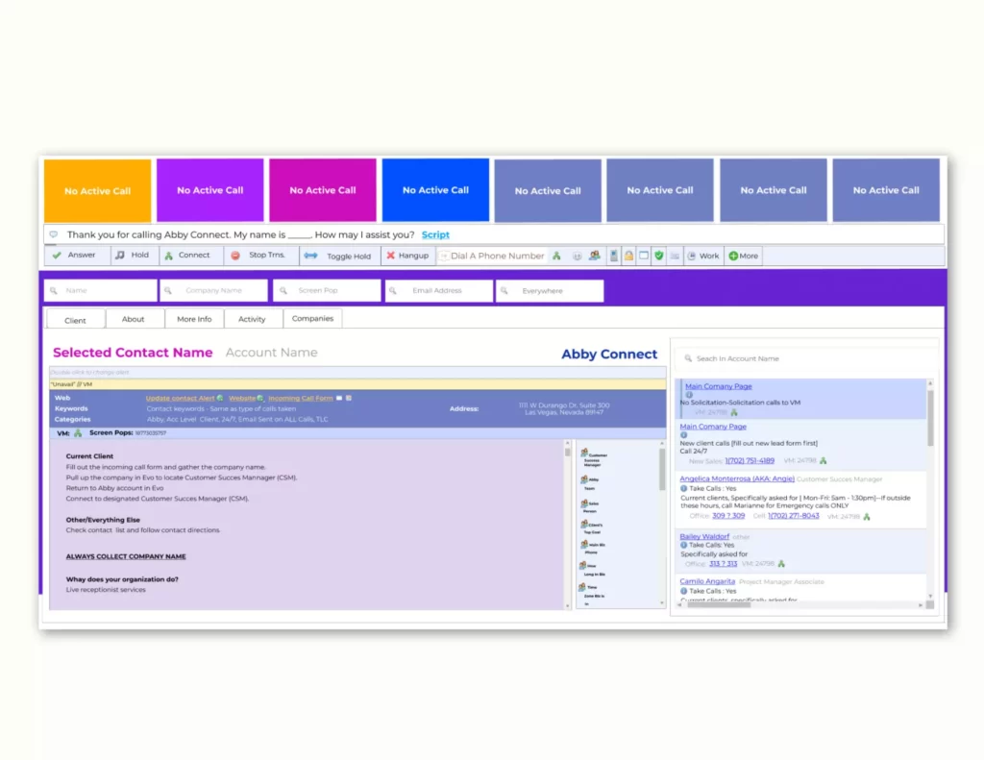Click the orange padlock toolbar icon

[x=628, y=256]
